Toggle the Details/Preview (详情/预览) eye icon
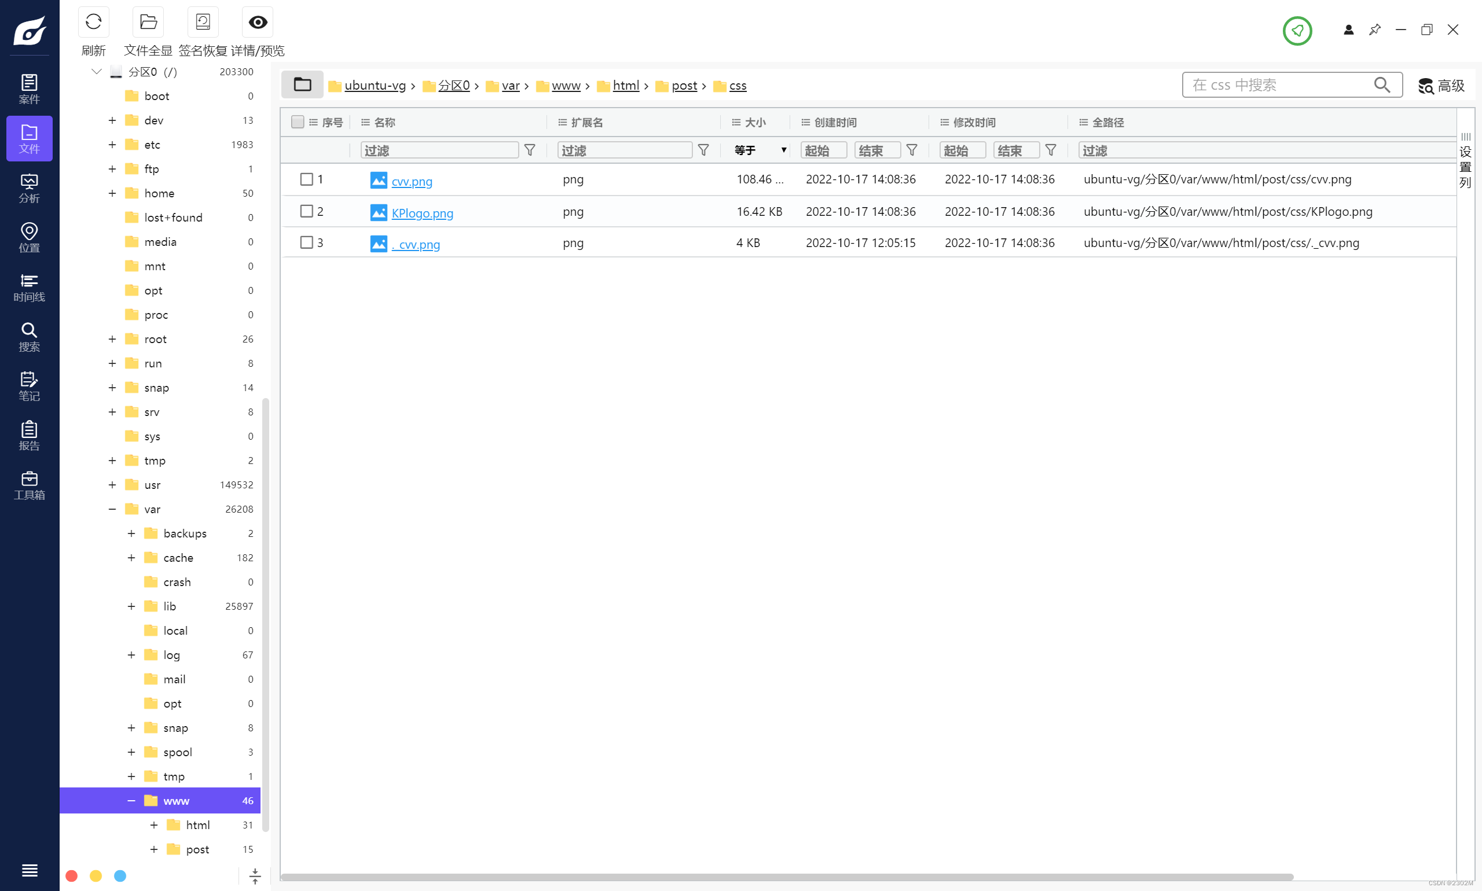The image size is (1482, 891). pos(258,23)
